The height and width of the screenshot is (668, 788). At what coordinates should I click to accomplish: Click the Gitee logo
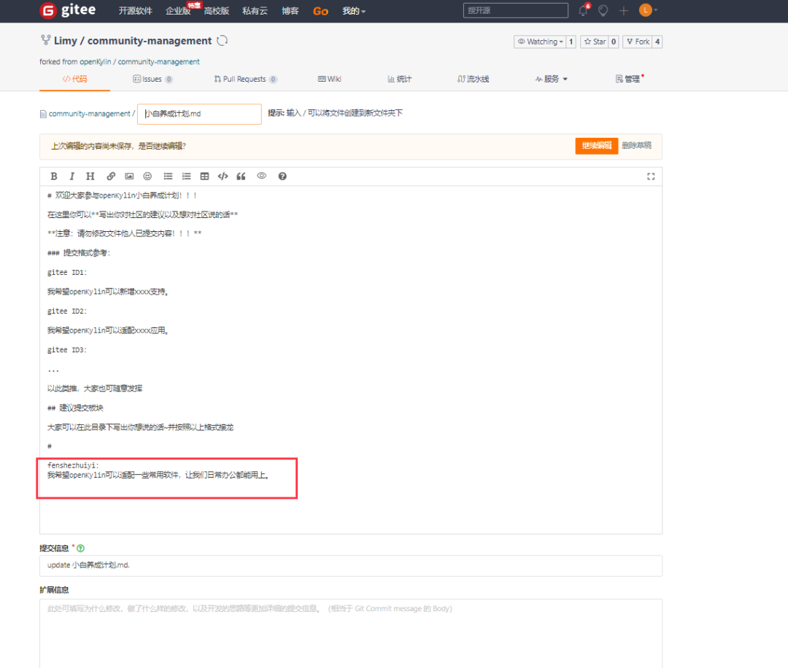tap(68, 10)
